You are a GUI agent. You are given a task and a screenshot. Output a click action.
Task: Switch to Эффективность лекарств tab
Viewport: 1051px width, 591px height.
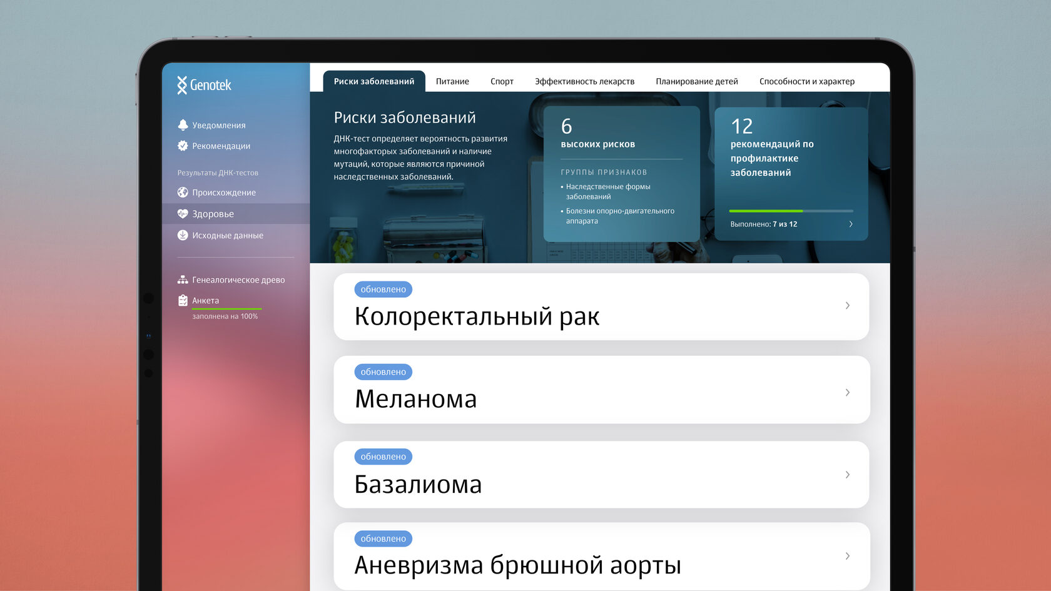coord(584,81)
